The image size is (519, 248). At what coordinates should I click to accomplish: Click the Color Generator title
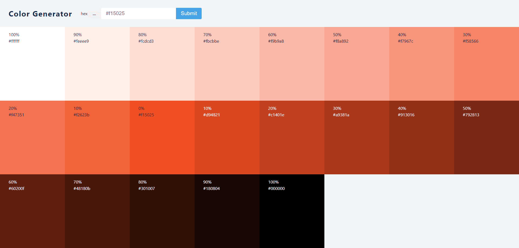40,14
